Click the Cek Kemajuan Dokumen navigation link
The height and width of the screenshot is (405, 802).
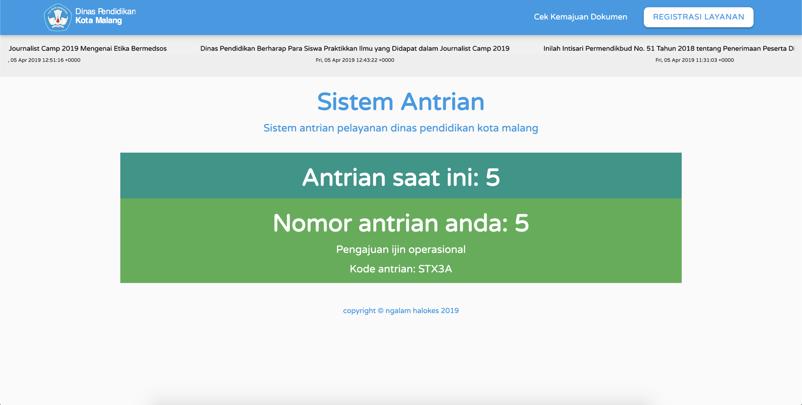580,17
